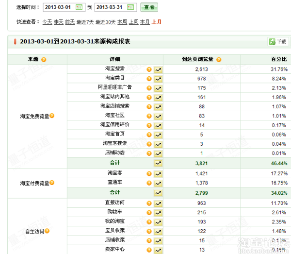The image size is (291, 254).
Task: Click the help icon for 淘宝客
Action: [149, 174]
